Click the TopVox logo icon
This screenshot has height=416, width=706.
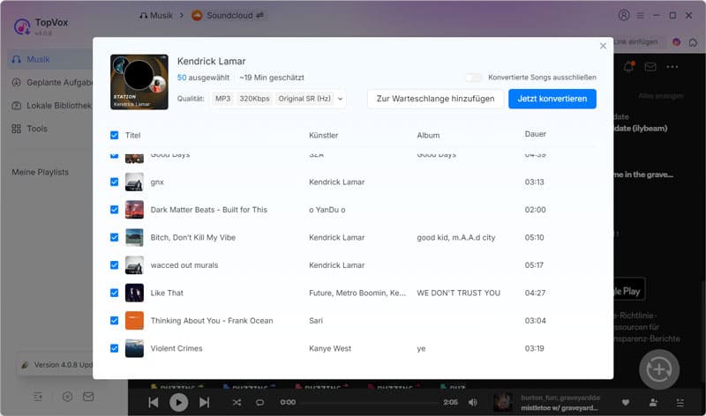(x=21, y=26)
